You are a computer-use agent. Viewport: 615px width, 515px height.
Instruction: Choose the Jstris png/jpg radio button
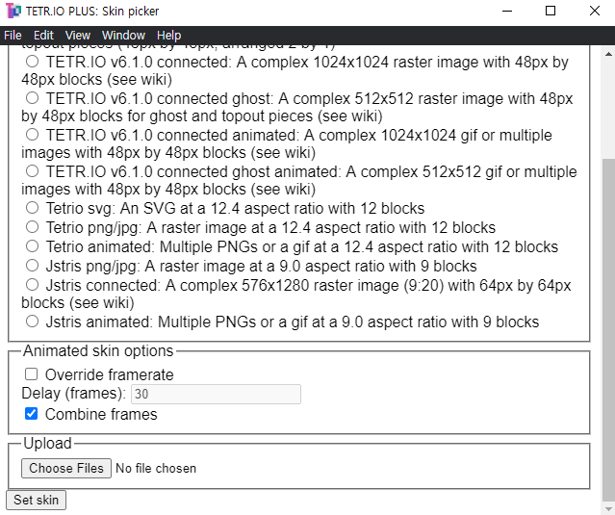click(33, 266)
